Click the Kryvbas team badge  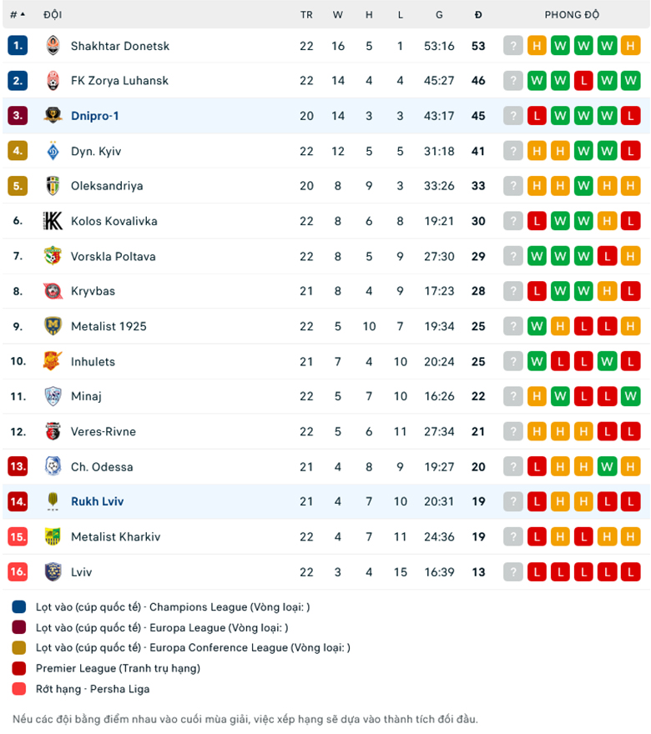coord(53,291)
